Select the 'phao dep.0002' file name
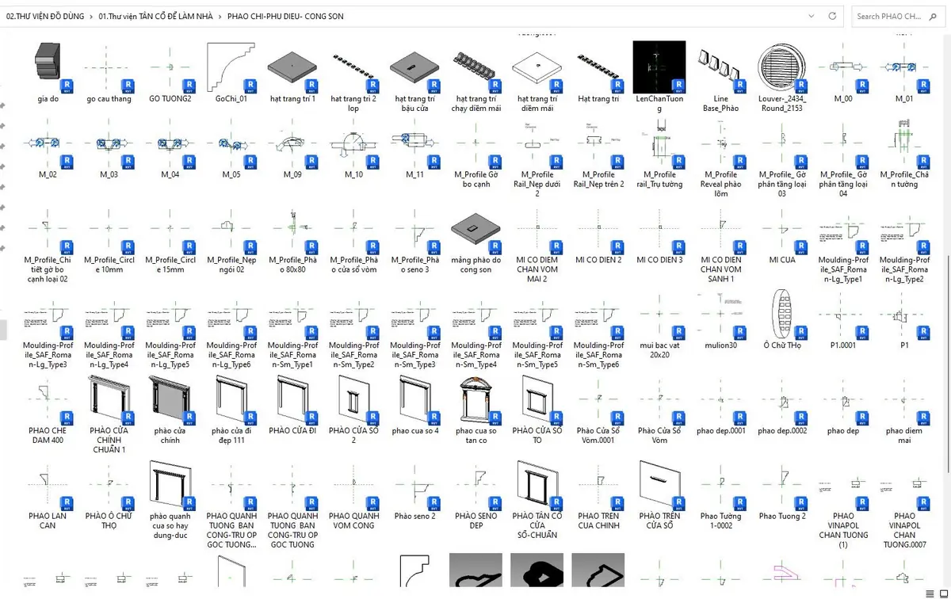Image resolution: width=951 pixels, height=599 pixels. (781, 431)
